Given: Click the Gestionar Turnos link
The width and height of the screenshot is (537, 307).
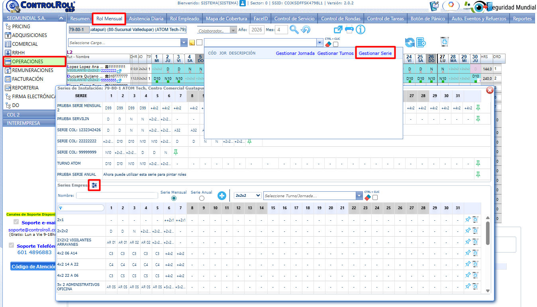Looking at the screenshot, I should 335,53.
